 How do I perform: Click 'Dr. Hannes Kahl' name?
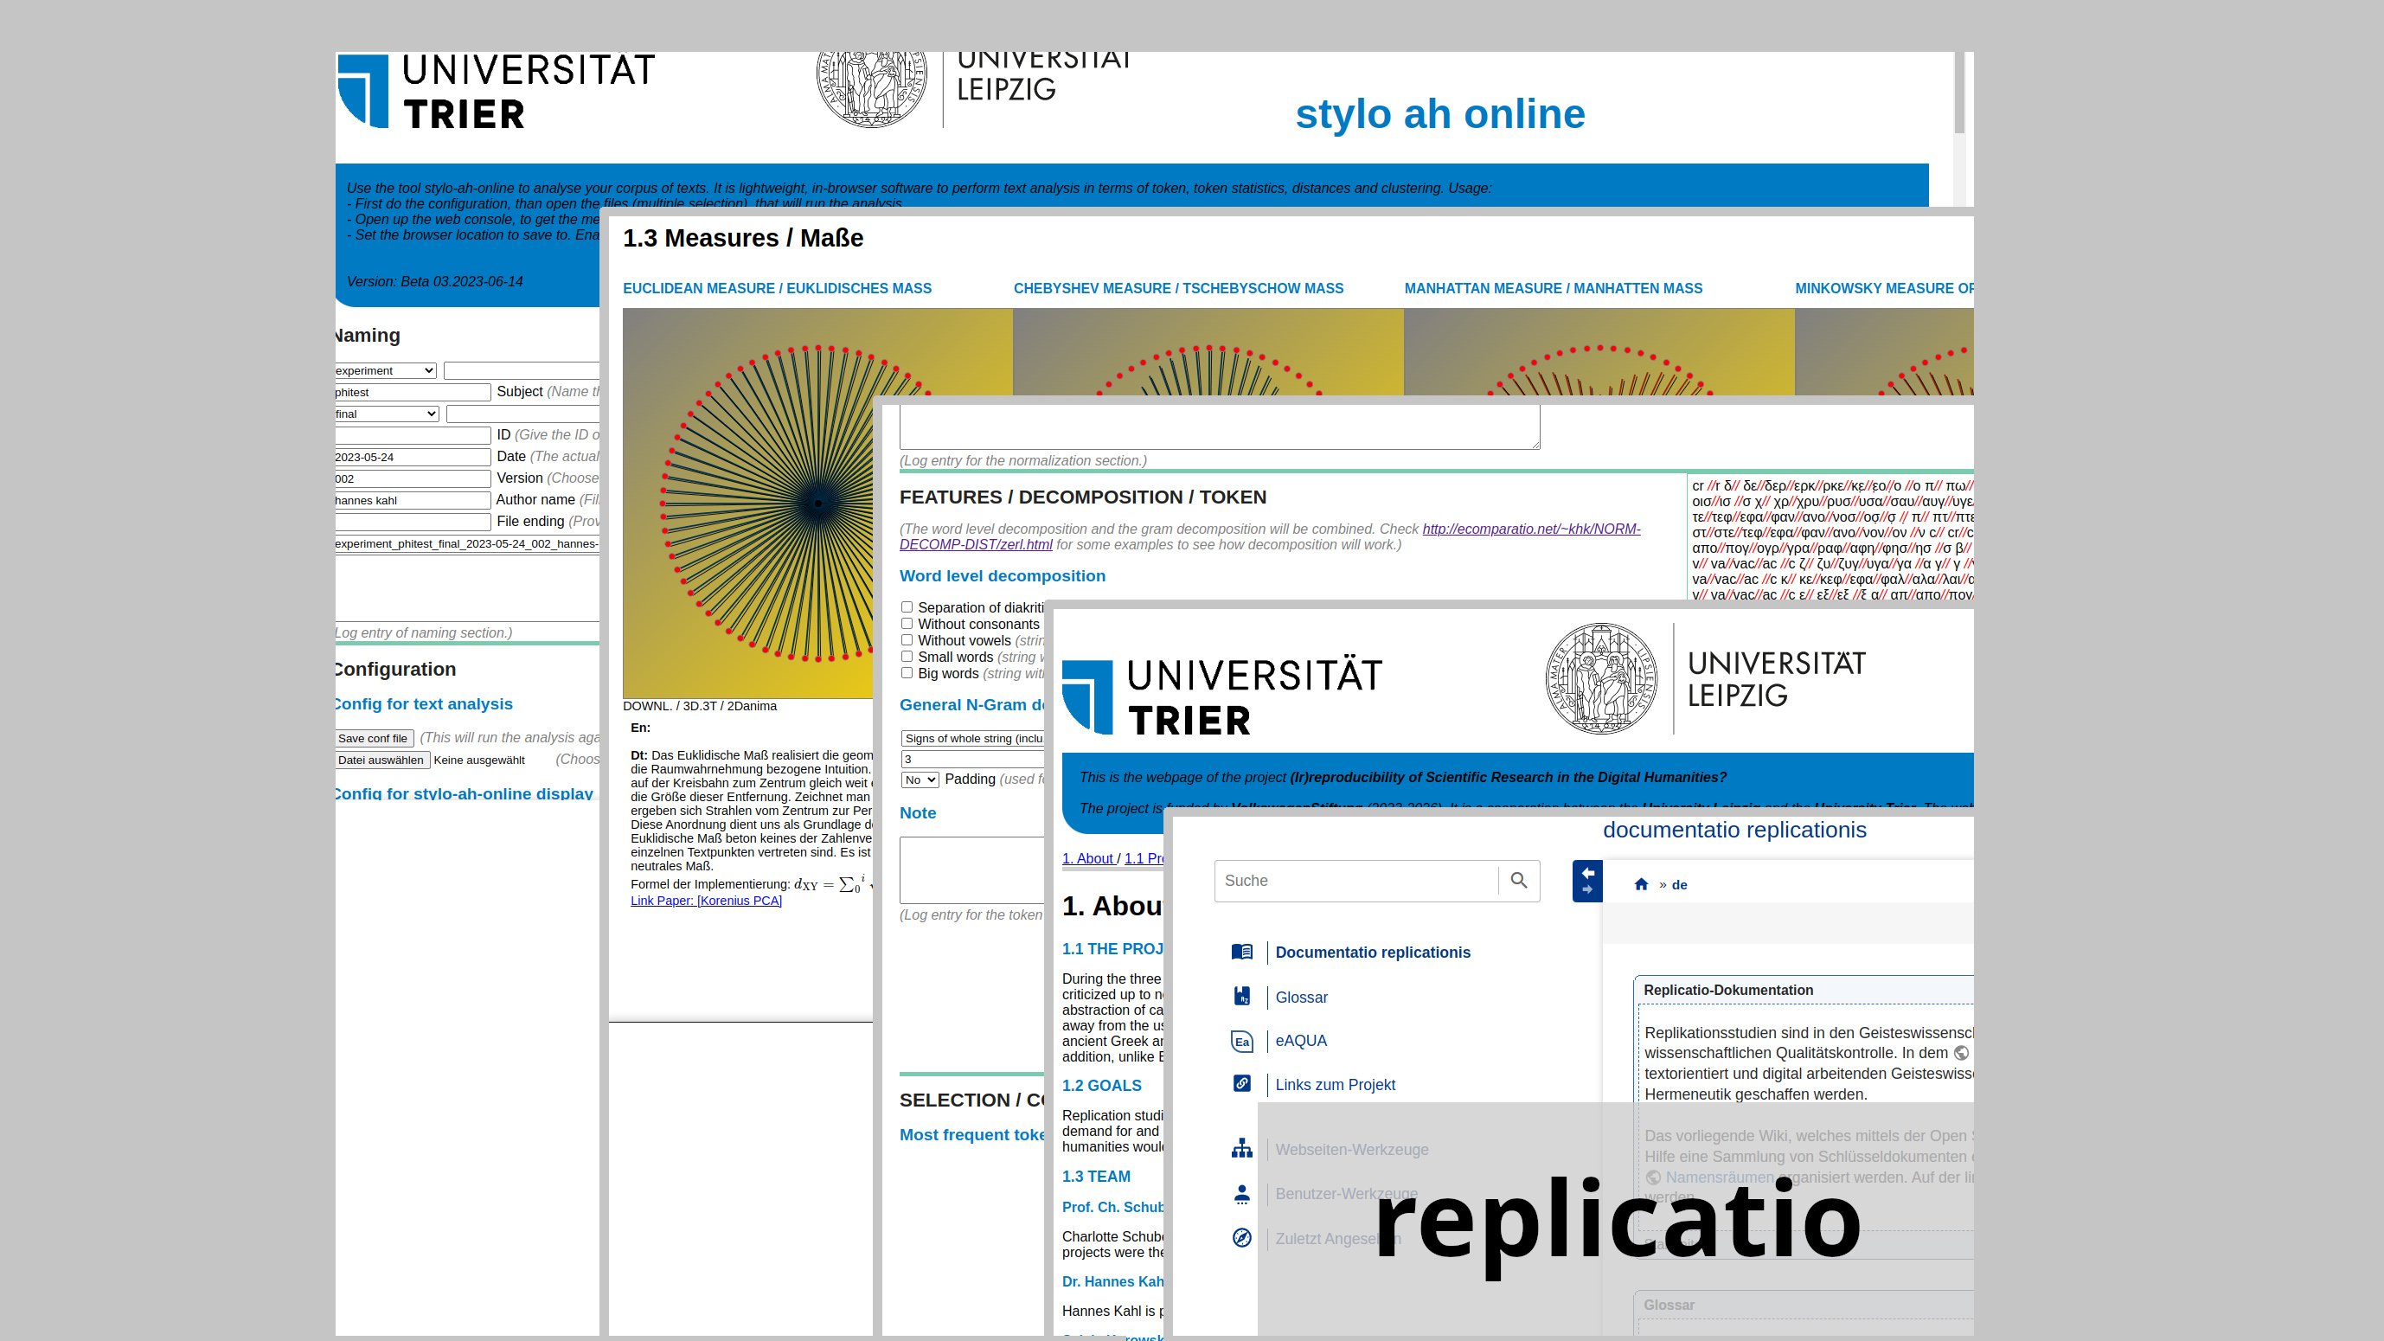pos(1112,1282)
